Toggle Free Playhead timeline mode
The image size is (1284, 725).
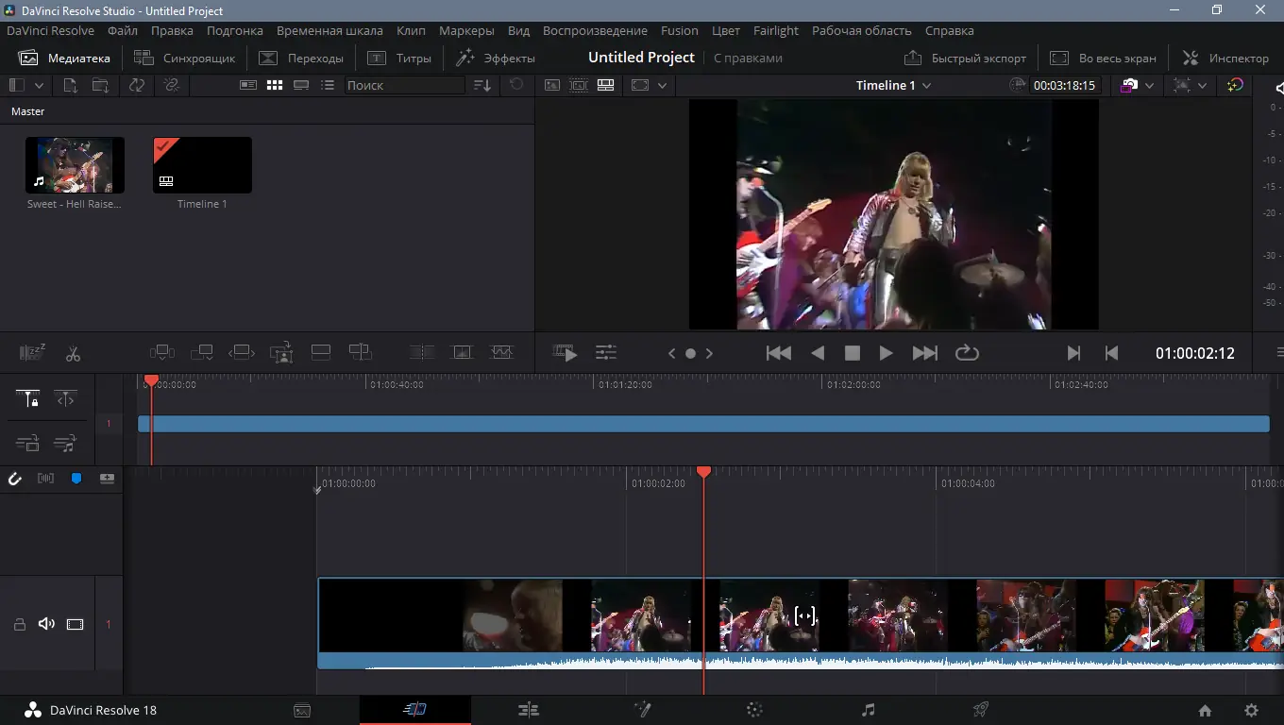(x=65, y=399)
